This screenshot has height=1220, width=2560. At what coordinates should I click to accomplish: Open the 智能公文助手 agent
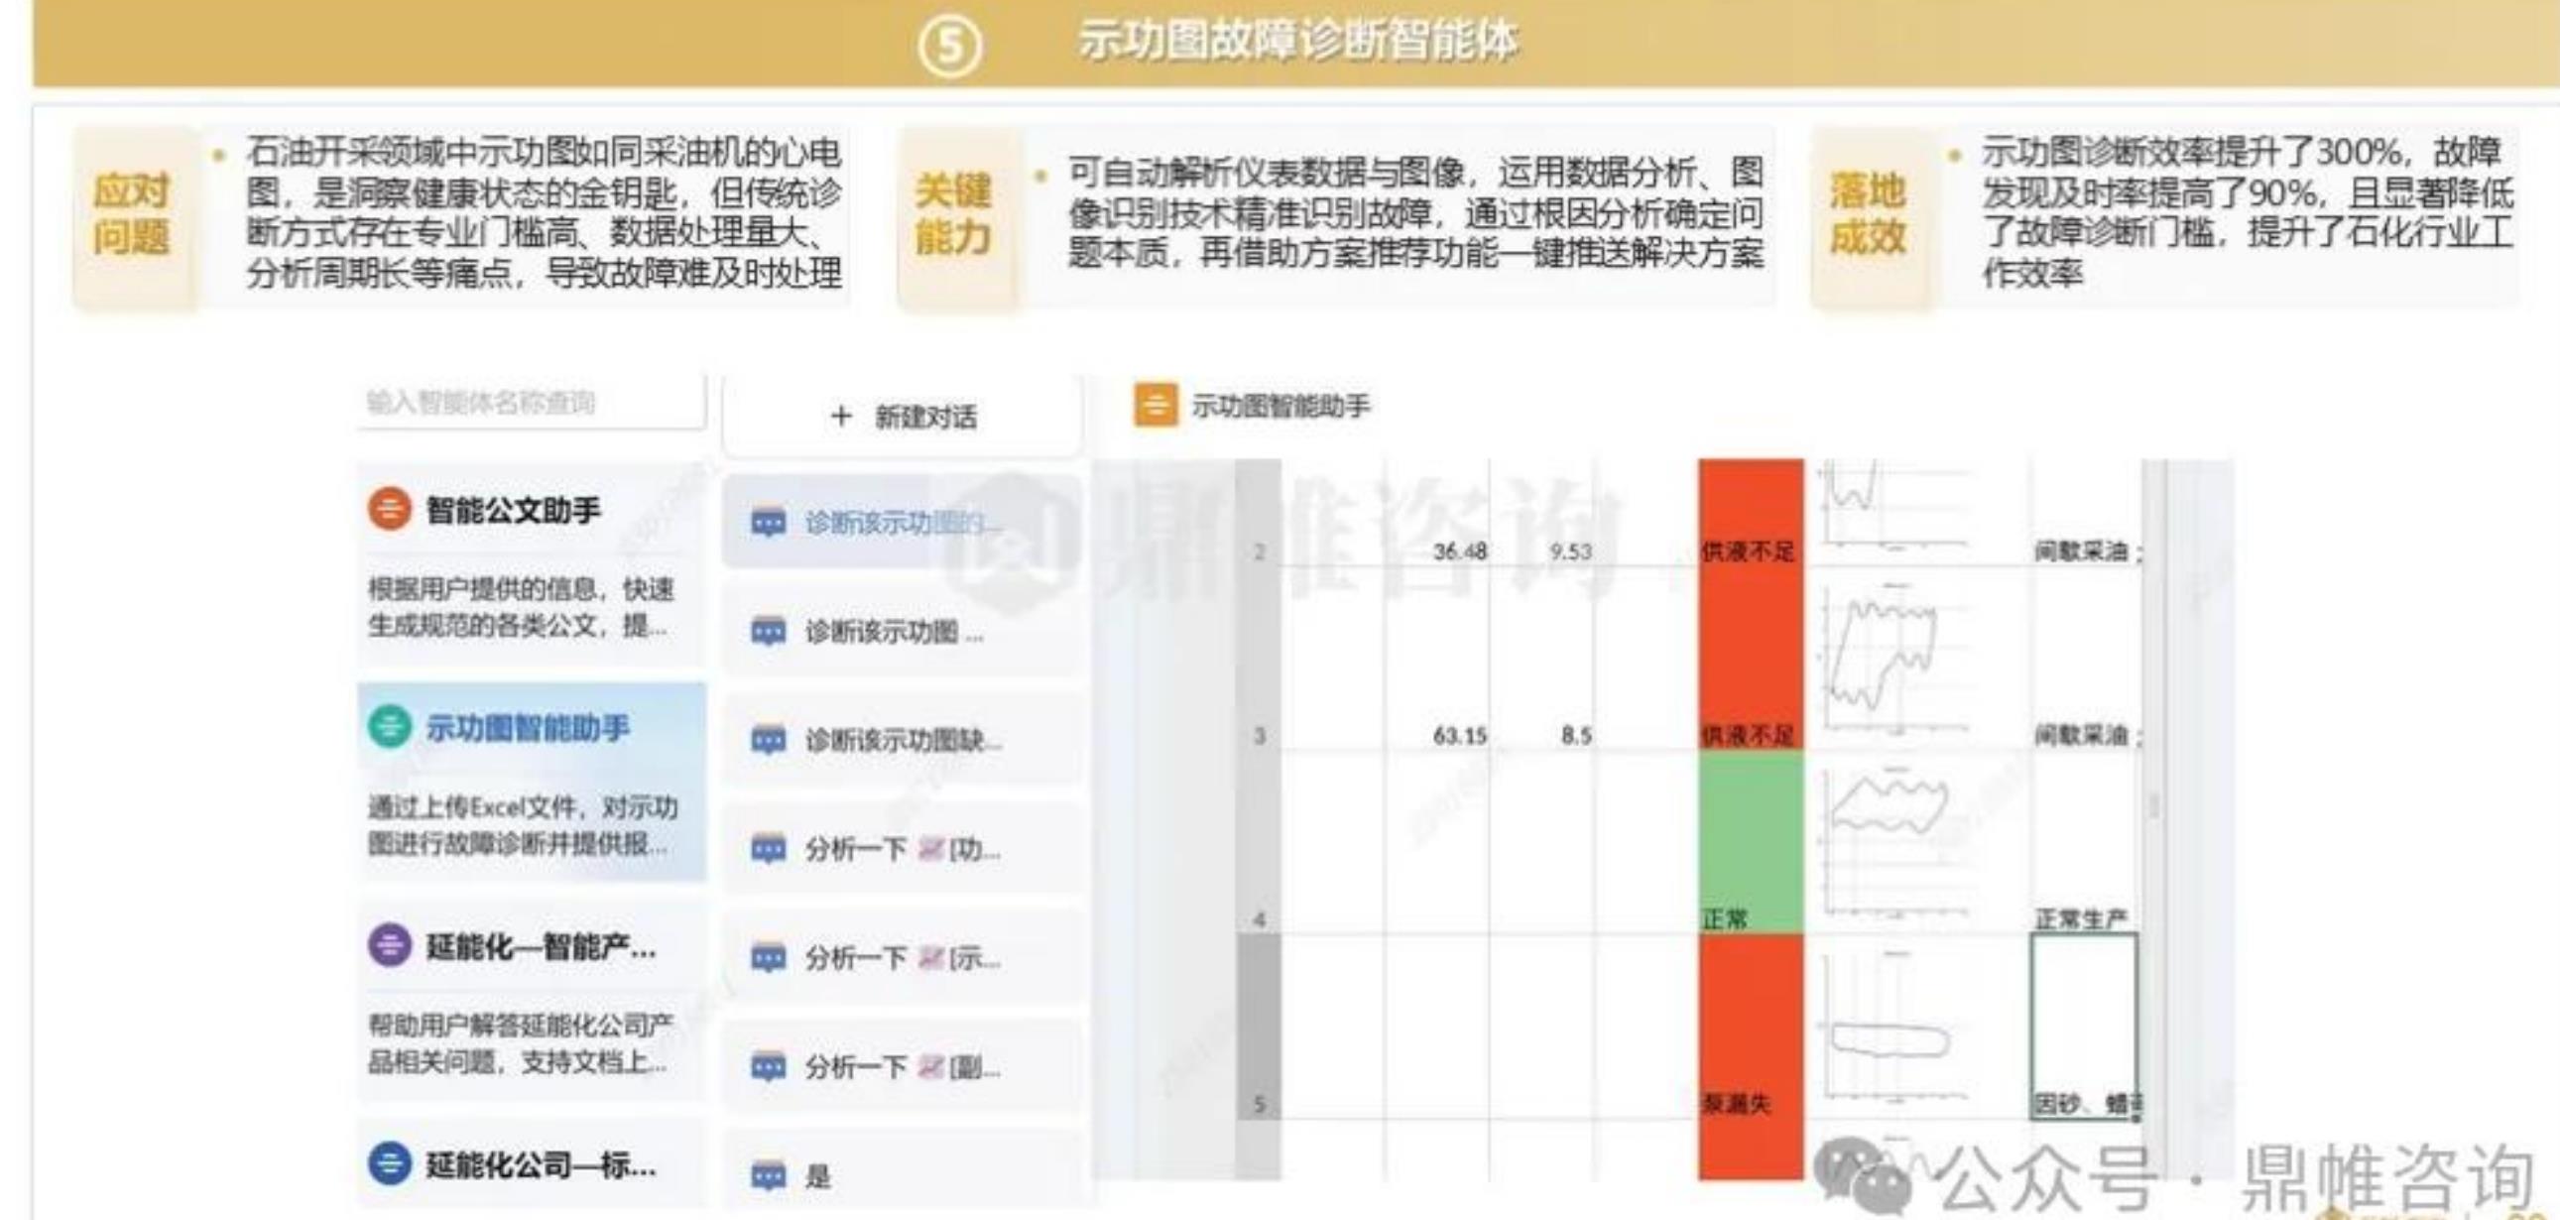coord(531,564)
